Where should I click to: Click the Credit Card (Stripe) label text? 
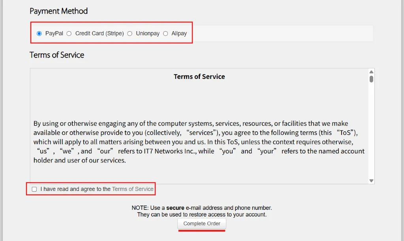100,34
